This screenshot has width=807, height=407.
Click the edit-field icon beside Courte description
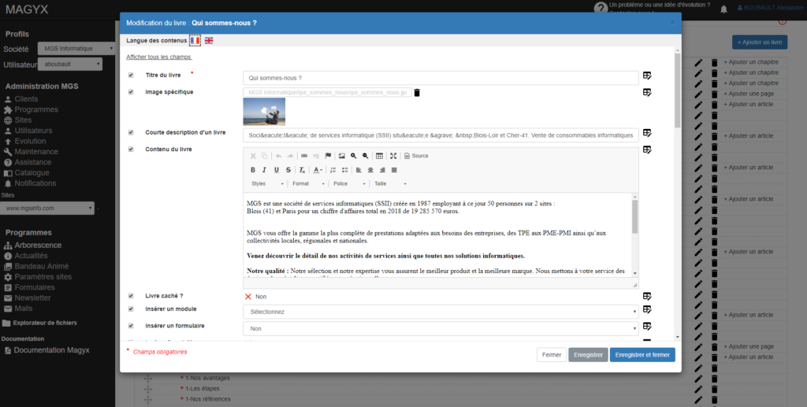[x=647, y=133]
